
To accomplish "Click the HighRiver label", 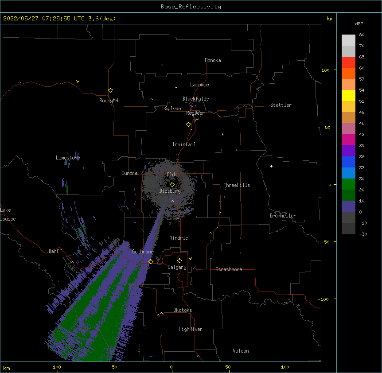I will [x=191, y=329].
